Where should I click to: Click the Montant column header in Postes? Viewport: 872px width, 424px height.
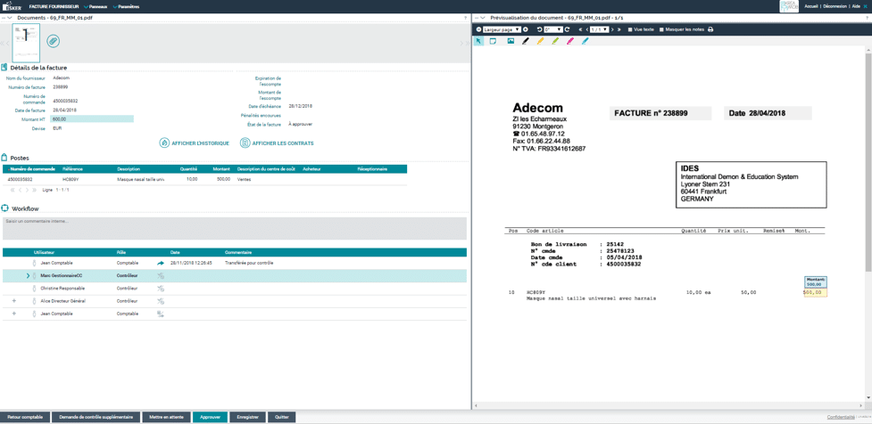[221, 168]
